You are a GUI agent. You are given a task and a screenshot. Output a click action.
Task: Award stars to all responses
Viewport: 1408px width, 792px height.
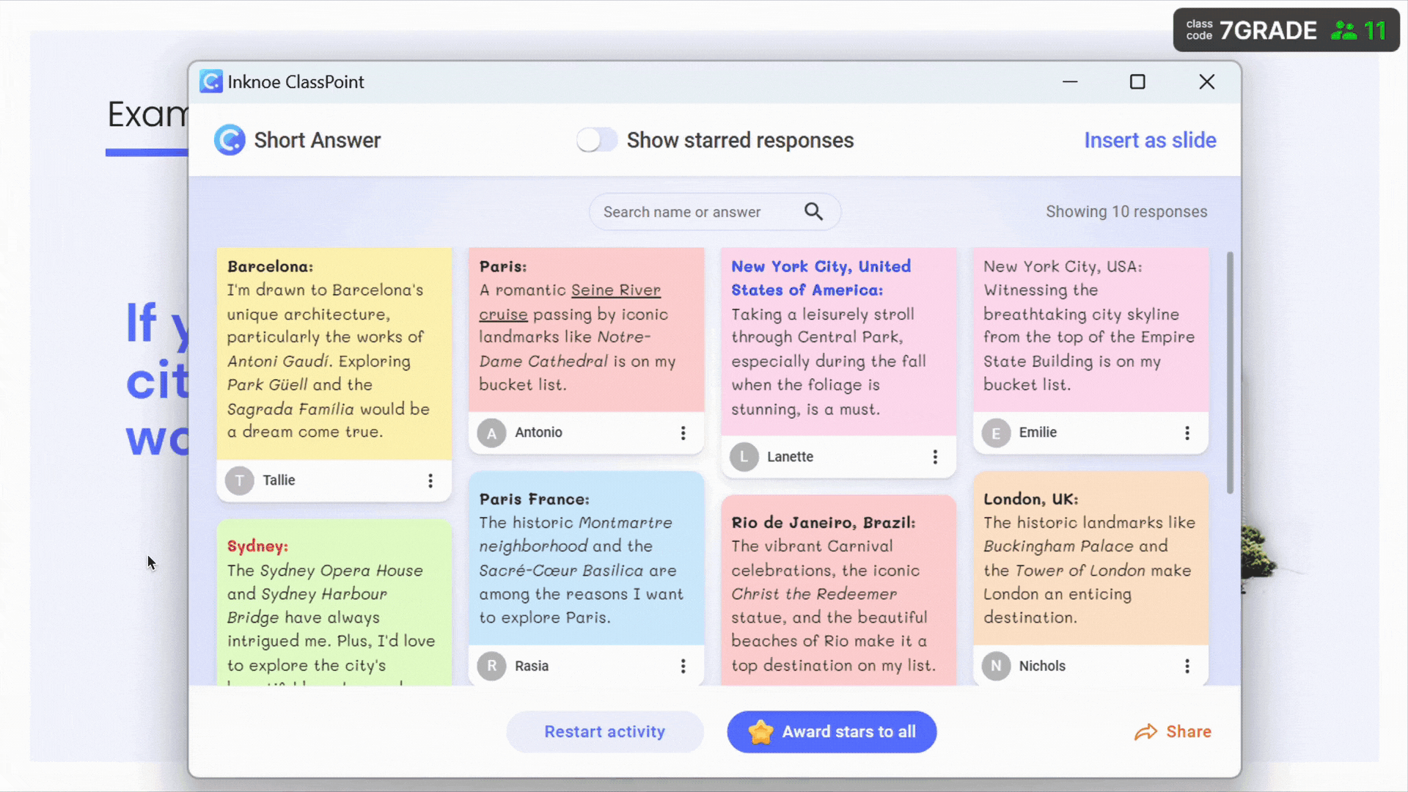tap(832, 732)
